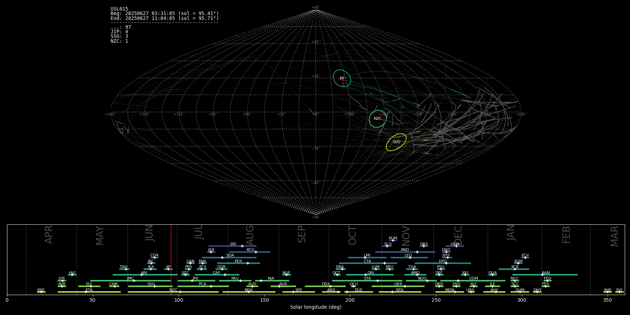The image size is (630, 315).
Task: Click the NZC radiant ellipse on sky map
Action: tap(378, 119)
